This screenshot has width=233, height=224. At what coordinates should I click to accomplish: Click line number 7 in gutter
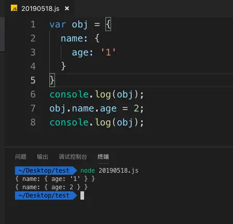point(33,108)
